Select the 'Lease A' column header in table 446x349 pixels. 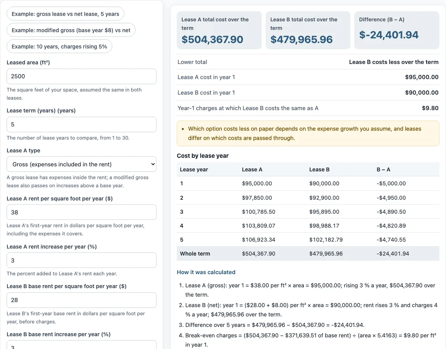coord(252,169)
